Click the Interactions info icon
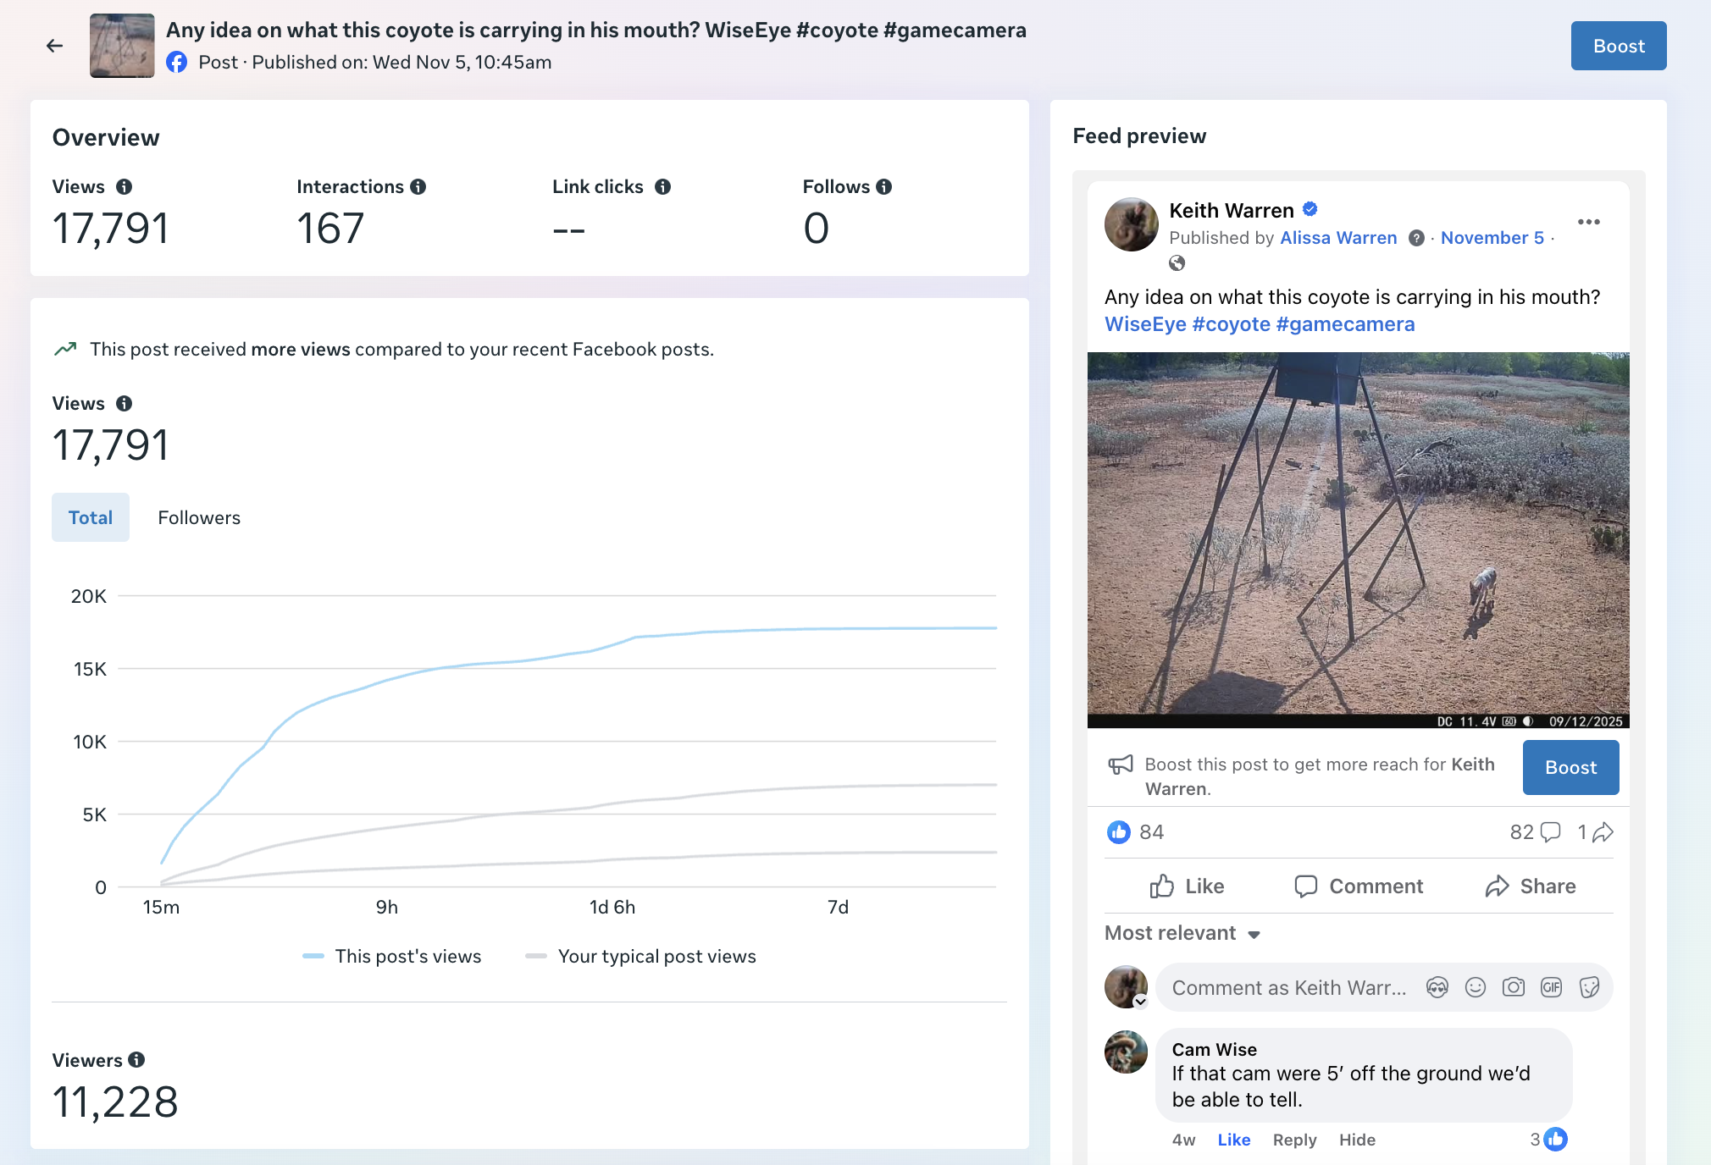 click(x=418, y=187)
